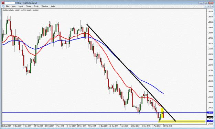Click the yellow highlighted candle rectangle
Screen dimensions: 215x129
tap(162, 113)
